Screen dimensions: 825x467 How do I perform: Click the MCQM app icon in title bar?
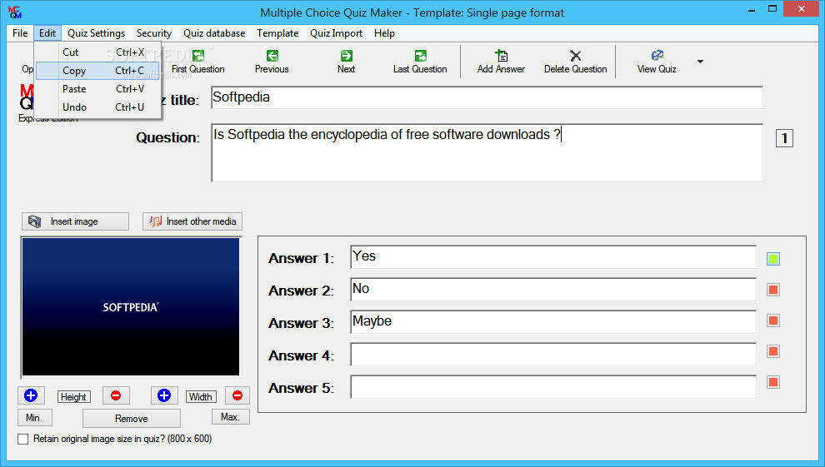(x=15, y=12)
